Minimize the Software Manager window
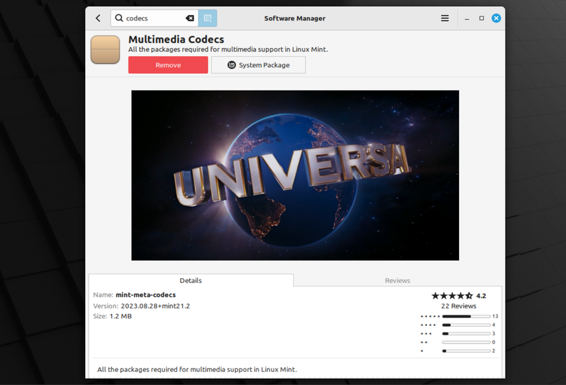566x385 pixels. [x=467, y=18]
